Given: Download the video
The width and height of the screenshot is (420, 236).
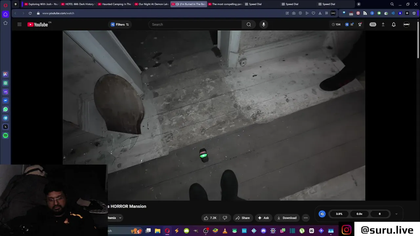Looking at the screenshot, I should pyautogui.click(x=287, y=218).
